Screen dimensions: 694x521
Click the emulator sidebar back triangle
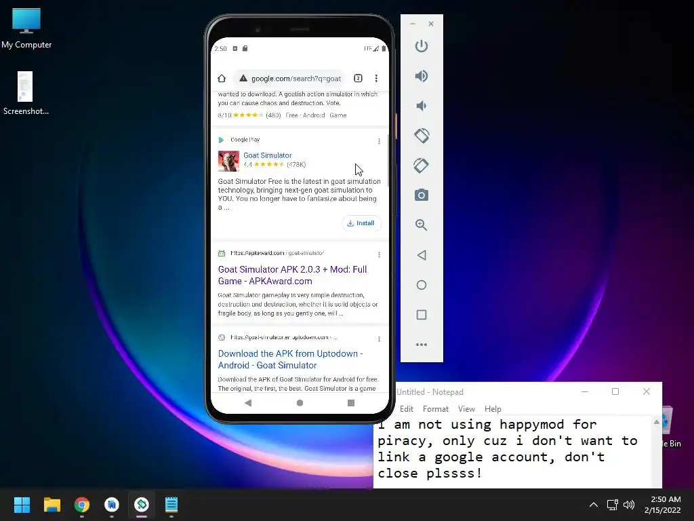click(422, 255)
